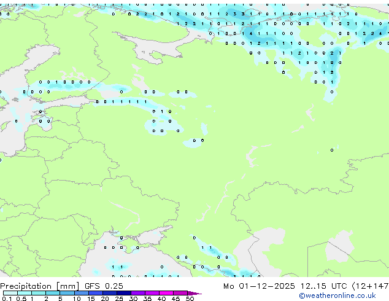Click the over-50 mm legend arrow tip
The image size is (389, 301).
194,293
